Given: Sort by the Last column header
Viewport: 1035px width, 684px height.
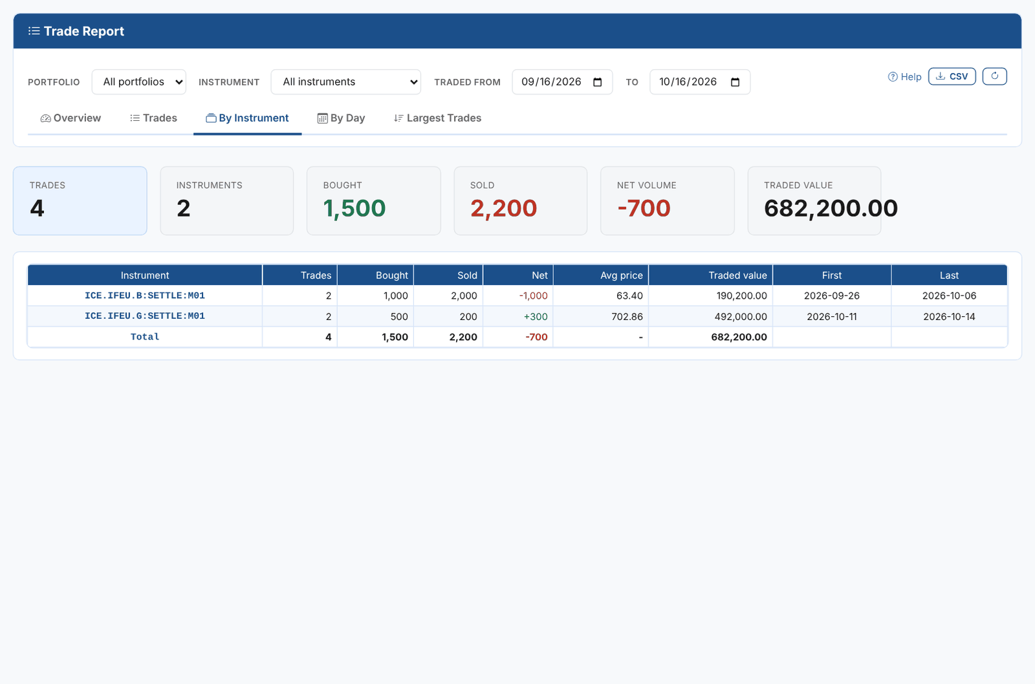Looking at the screenshot, I should (x=950, y=275).
